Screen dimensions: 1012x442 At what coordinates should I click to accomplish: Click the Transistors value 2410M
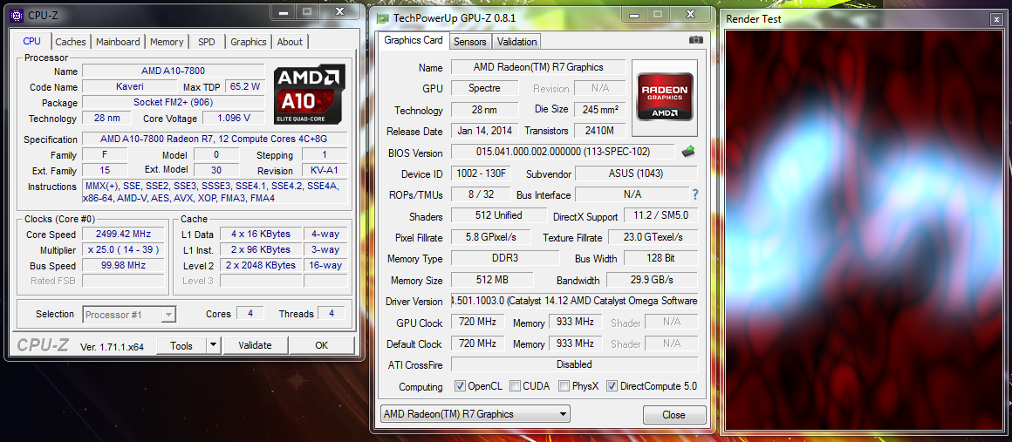point(600,131)
